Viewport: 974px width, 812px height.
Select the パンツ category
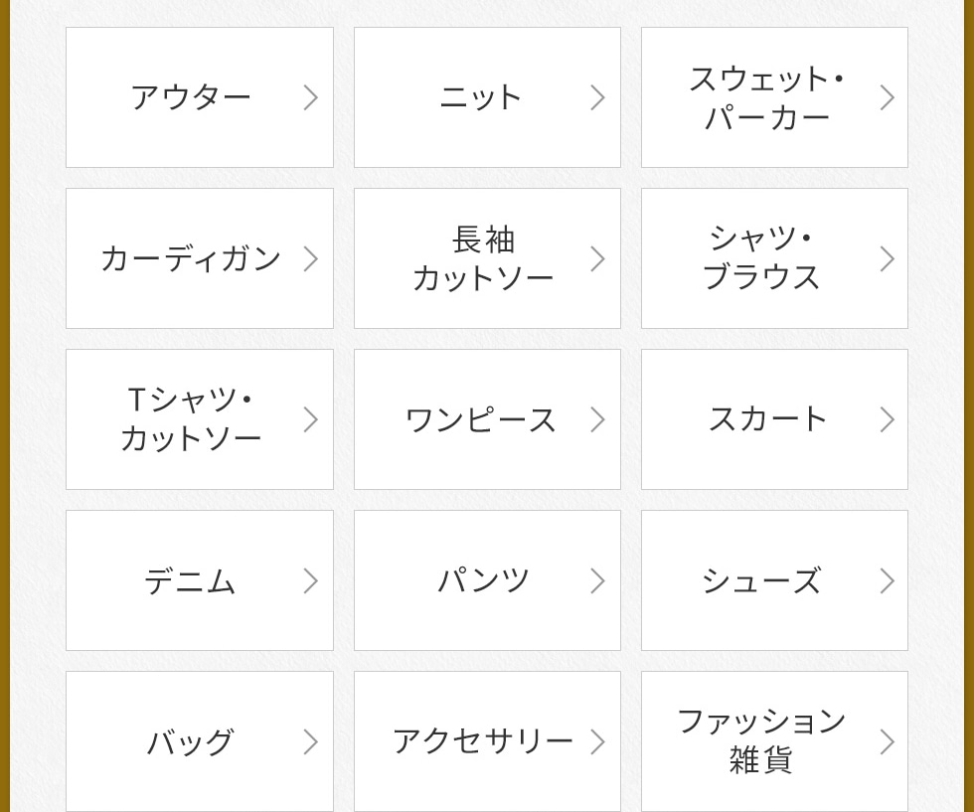pyautogui.click(x=483, y=580)
